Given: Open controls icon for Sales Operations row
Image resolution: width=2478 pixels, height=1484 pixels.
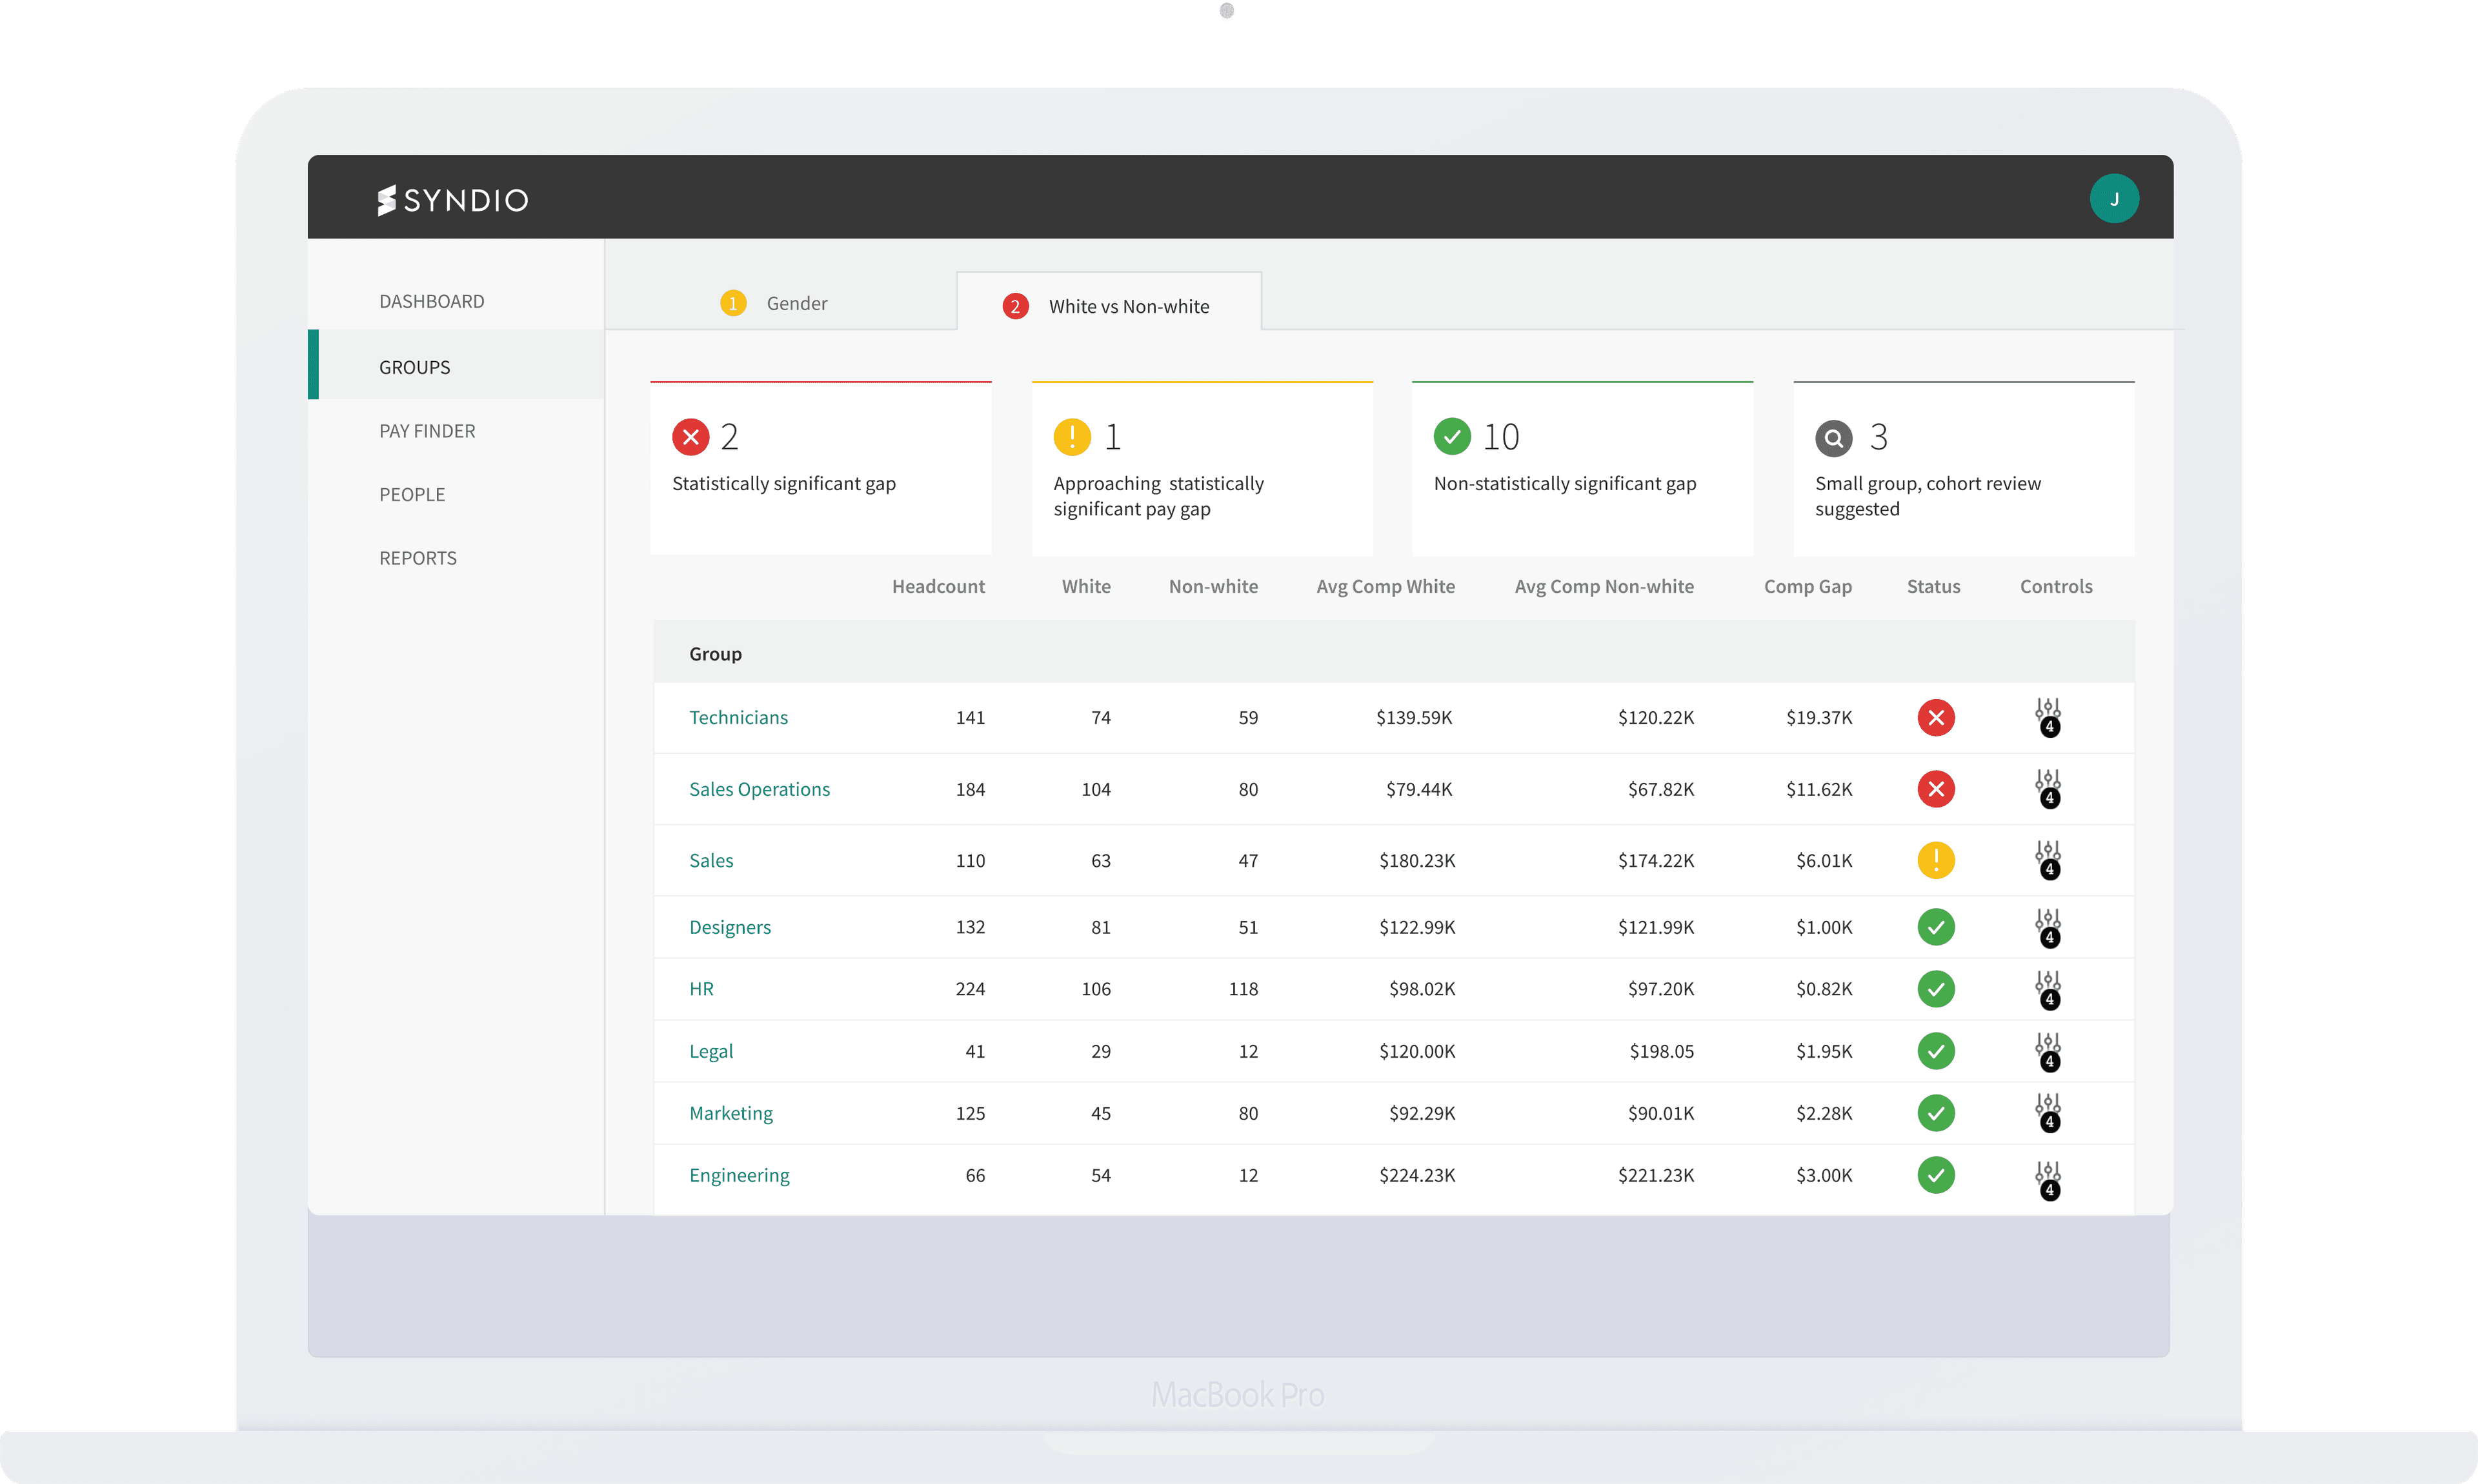Looking at the screenshot, I should (x=2047, y=788).
